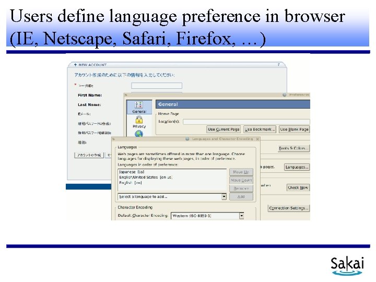Image resolution: width=376 pixels, height=282 pixels.
Task: Select the General preferences category icon
Action: pyautogui.click(x=139, y=107)
